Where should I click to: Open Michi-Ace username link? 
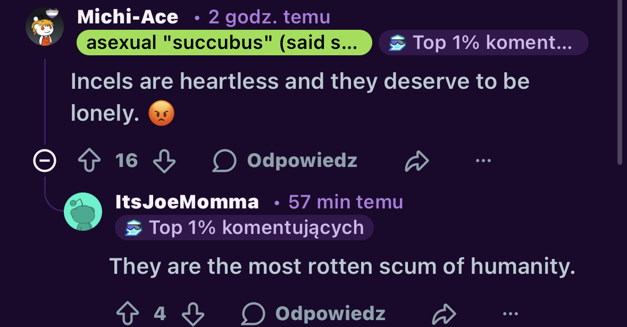tap(128, 17)
